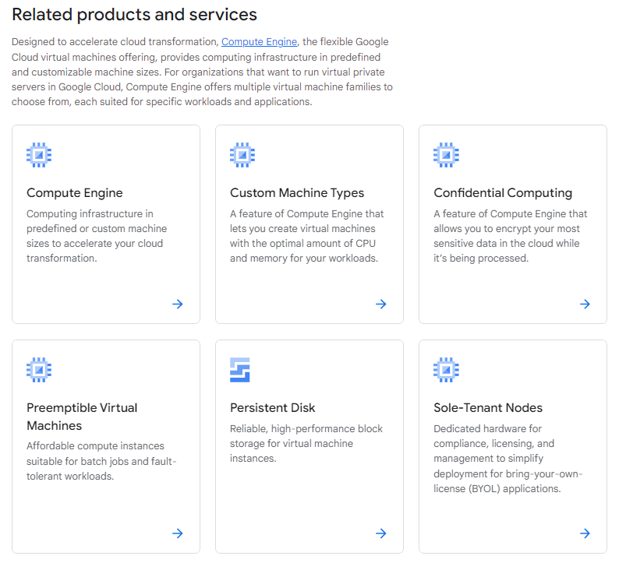This screenshot has width=619, height=563.
Task: Click the text "license (BYOL) applications."
Action: (497, 489)
